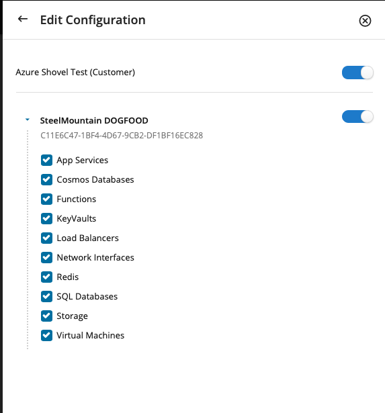The height and width of the screenshot is (413, 385).
Task: Click the Edit Configuration title
Action: [93, 20]
